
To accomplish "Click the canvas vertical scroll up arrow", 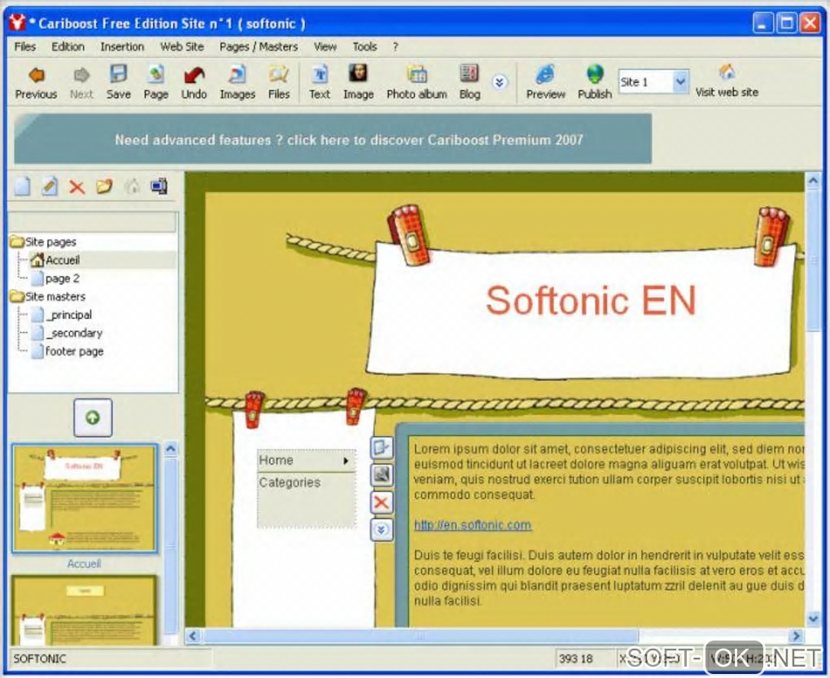I will (x=813, y=181).
